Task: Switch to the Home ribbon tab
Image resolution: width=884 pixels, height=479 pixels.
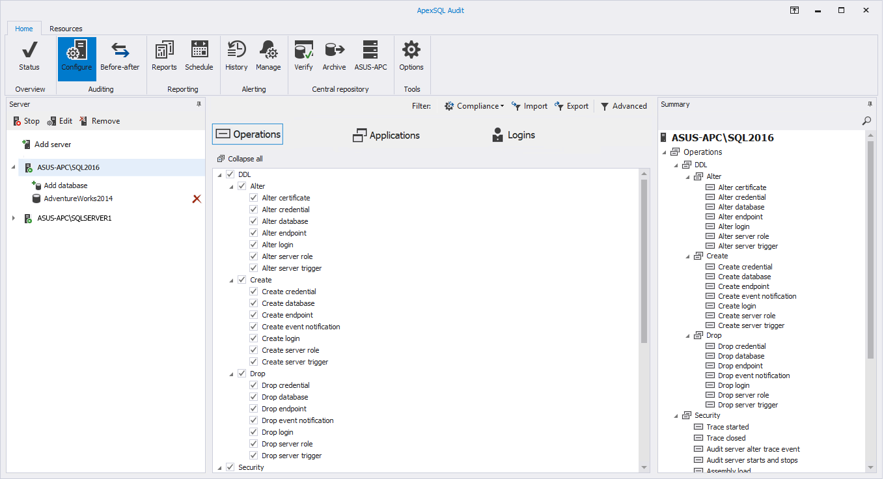Action: tap(24, 29)
